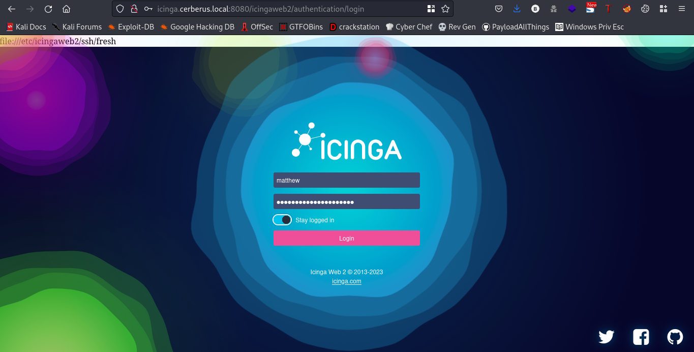Click the Stay logged in label
This screenshot has width=694, height=352.
tap(315, 220)
